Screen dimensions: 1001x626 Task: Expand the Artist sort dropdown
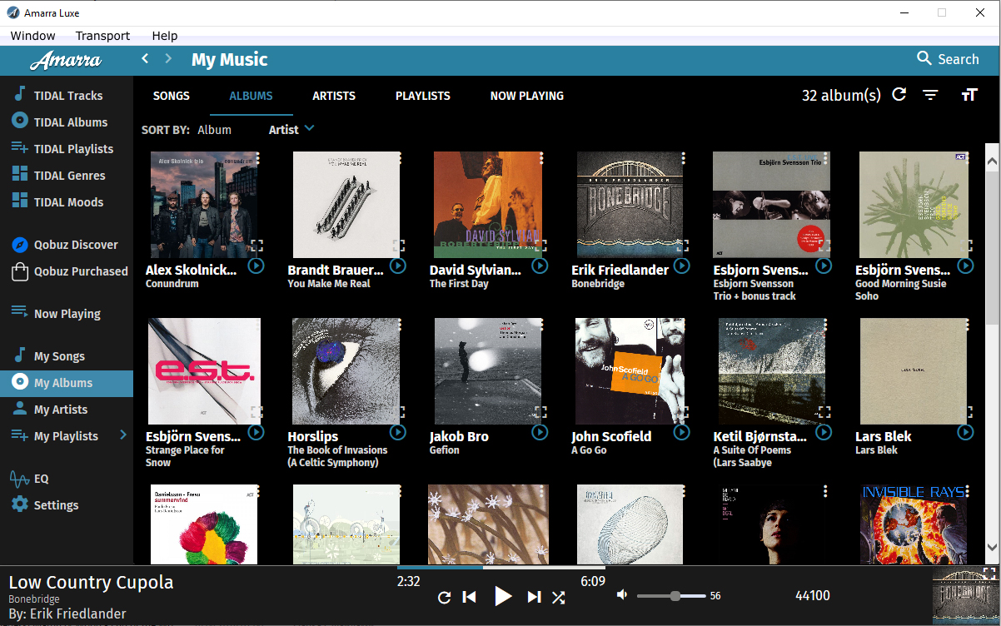pyautogui.click(x=291, y=129)
